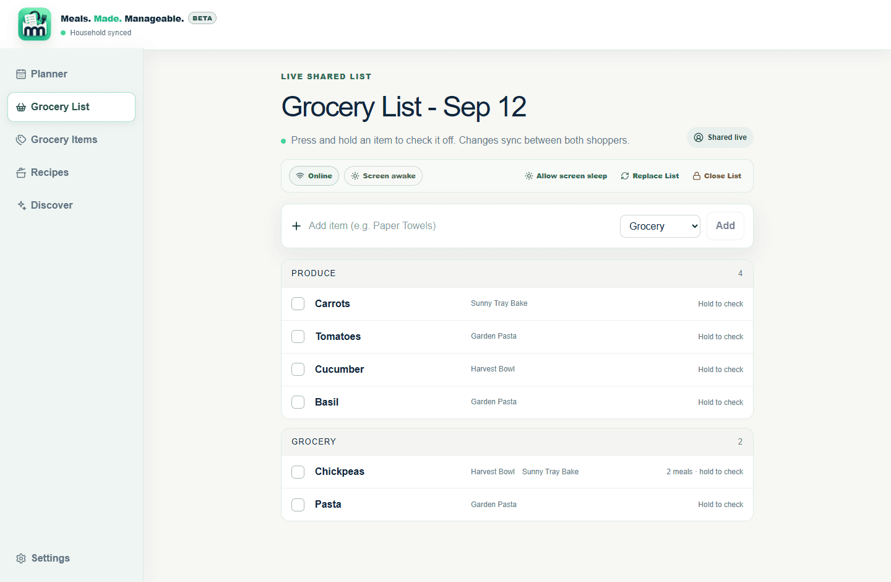The height and width of the screenshot is (582, 891).
Task: Click the refresh icon beside Replace List
Action: (x=625, y=176)
